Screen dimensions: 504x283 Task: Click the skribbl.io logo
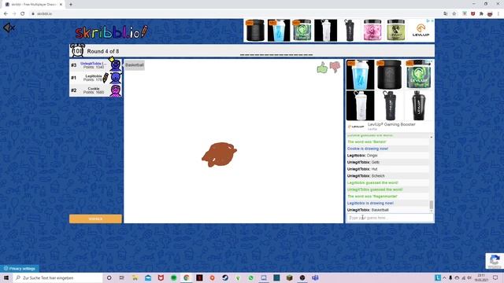tap(112, 32)
